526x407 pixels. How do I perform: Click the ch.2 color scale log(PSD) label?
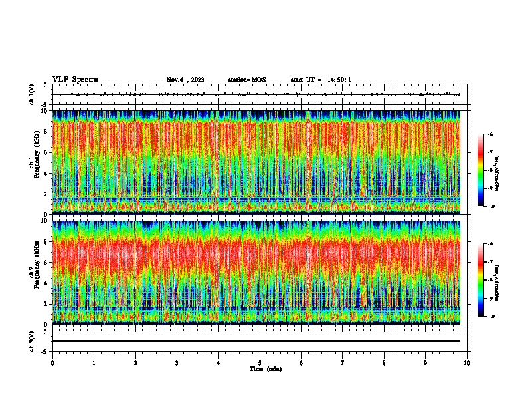tap(497, 283)
